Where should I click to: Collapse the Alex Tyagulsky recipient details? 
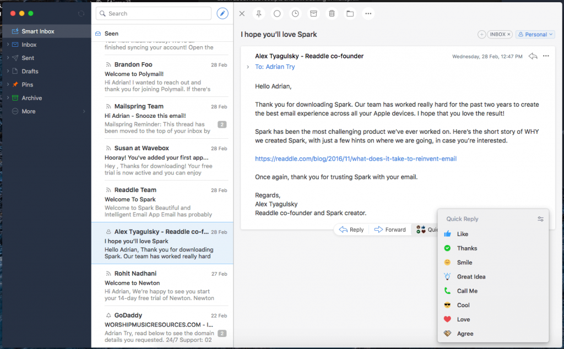point(248,66)
